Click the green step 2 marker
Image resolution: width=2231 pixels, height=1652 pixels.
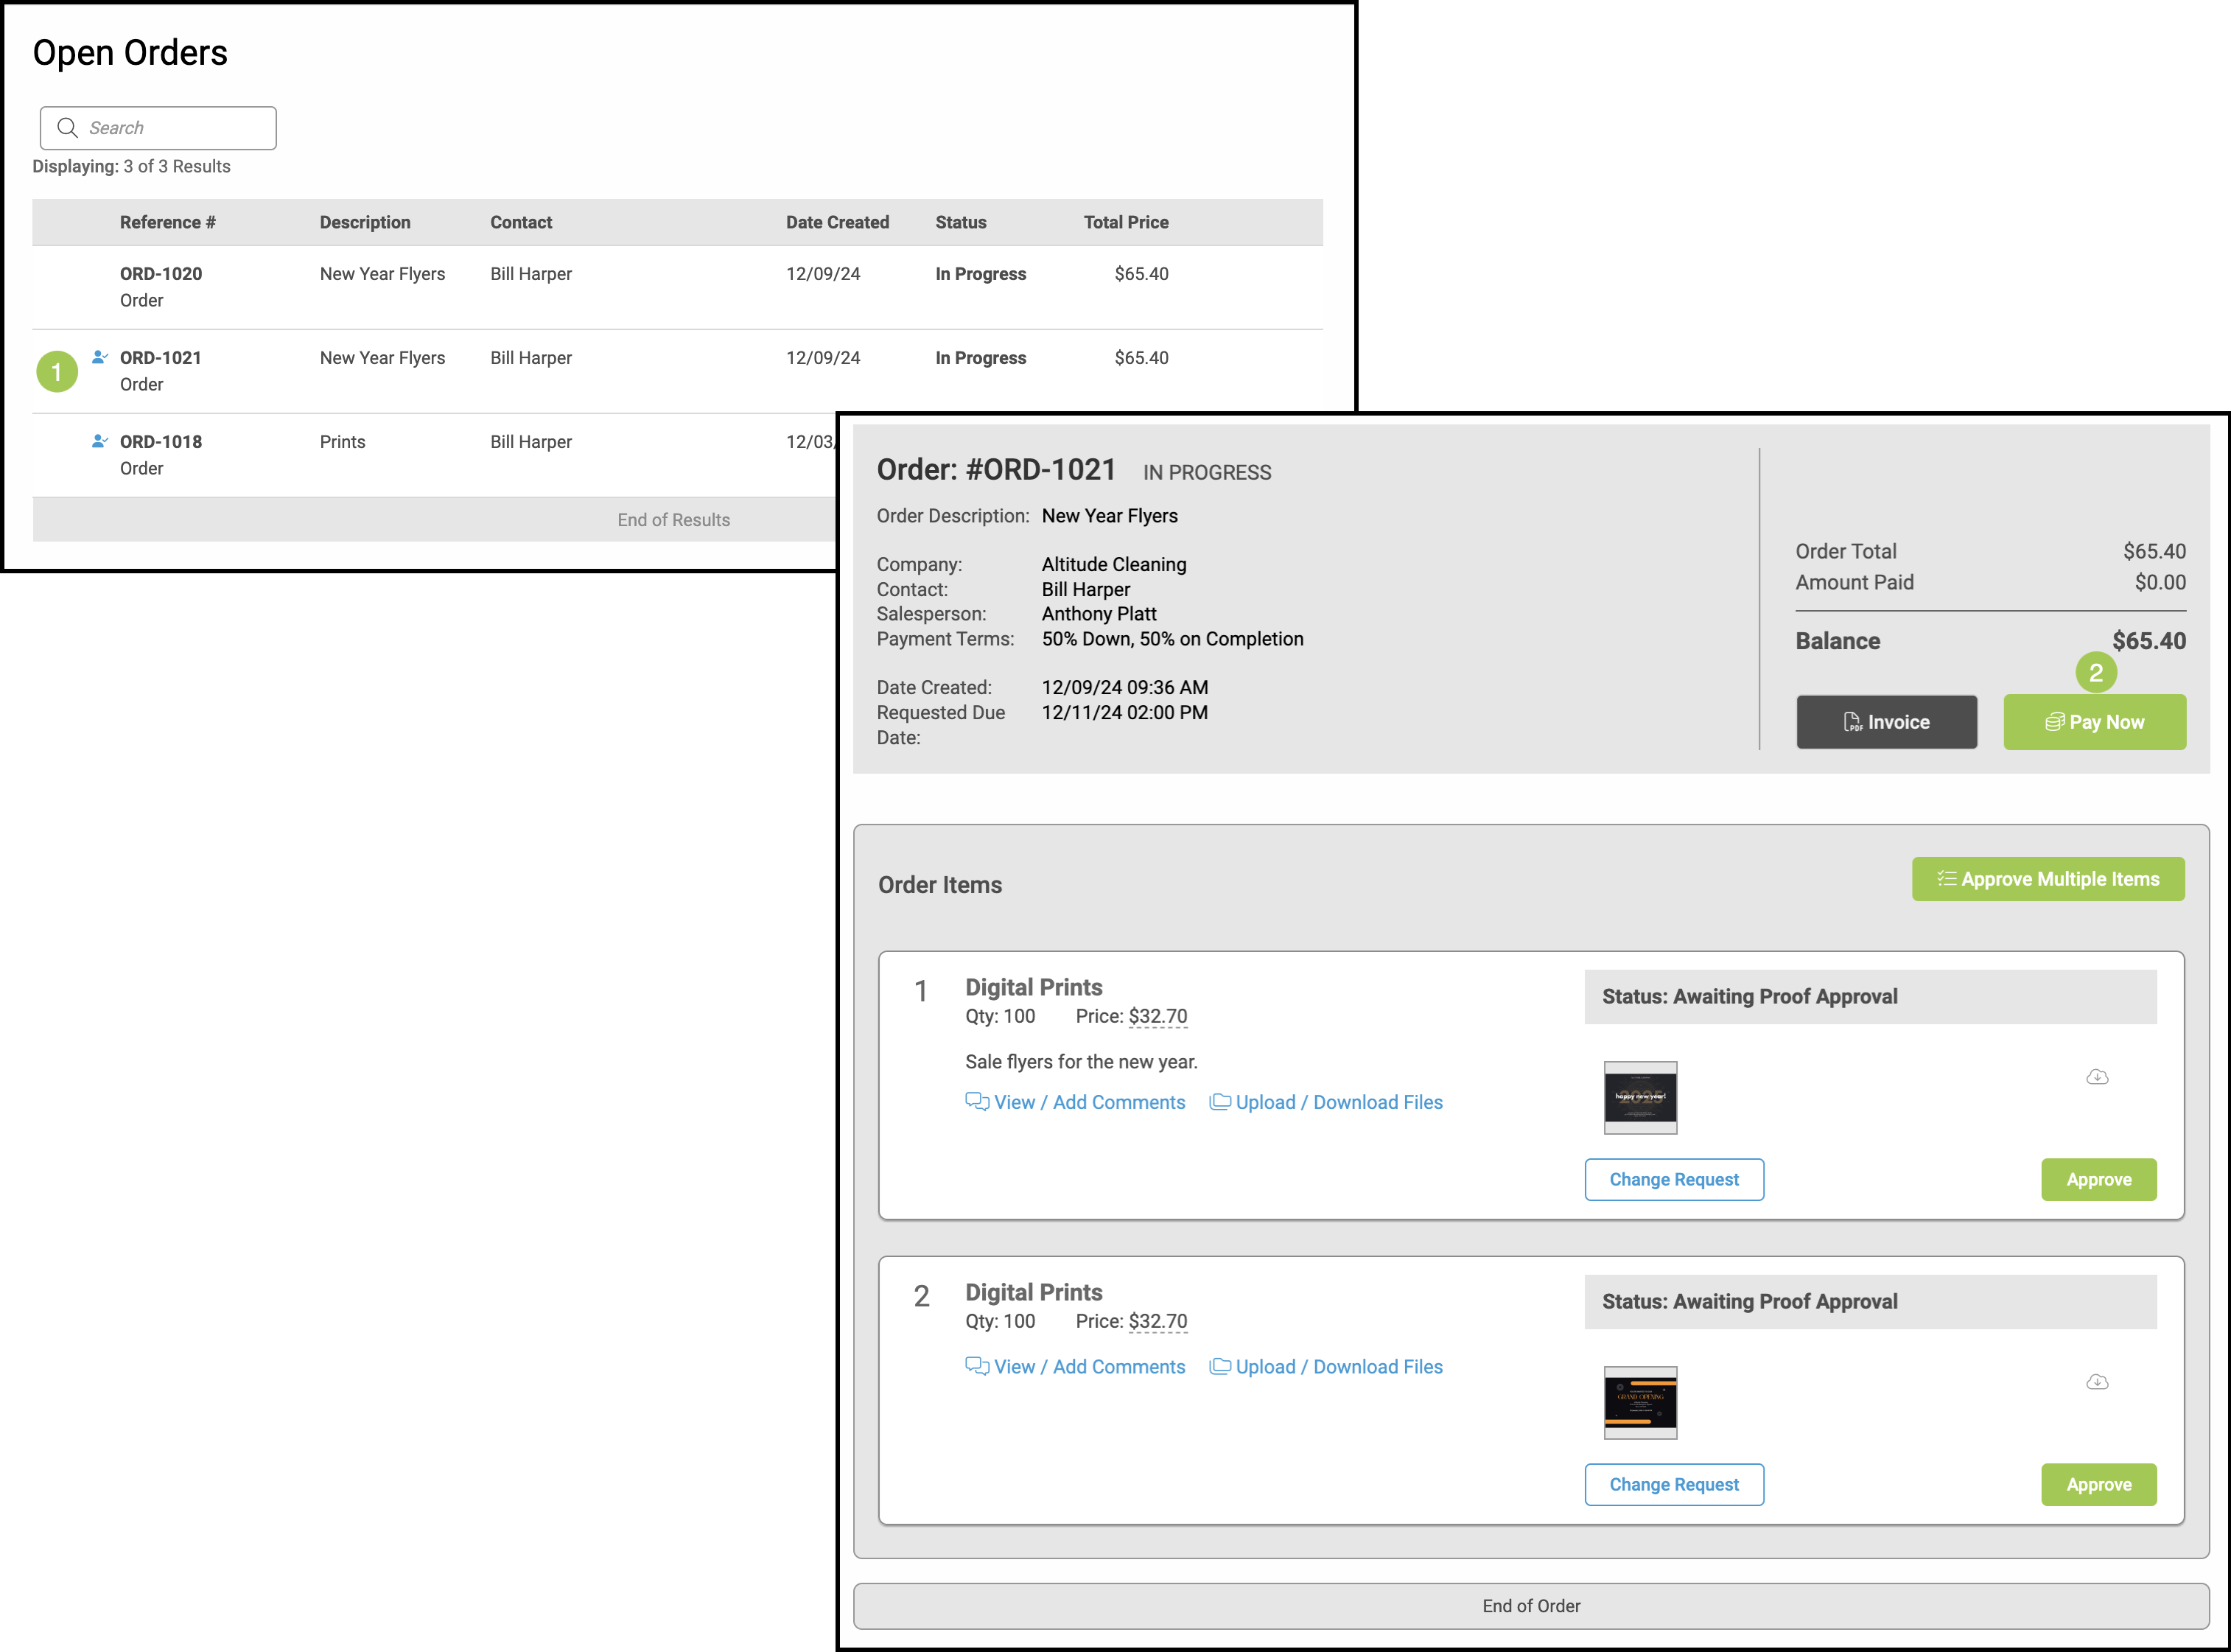click(x=2096, y=673)
